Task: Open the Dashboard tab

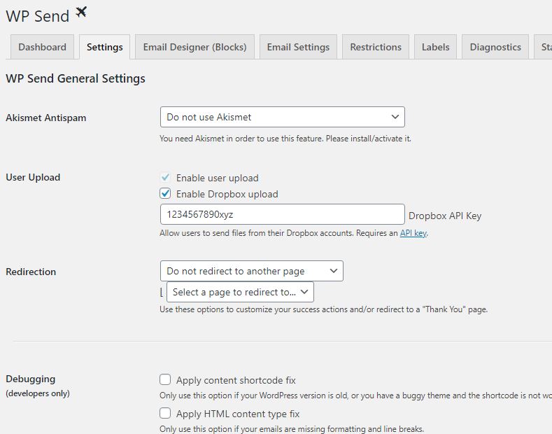Action: [42, 47]
